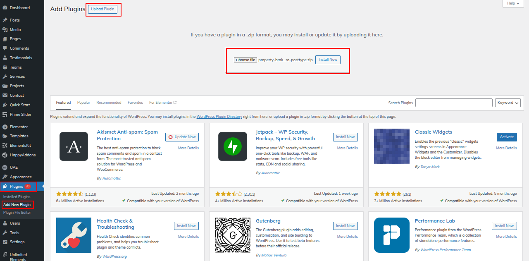Click the Jetpack green lightning icon
This screenshot has width=529, height=261.
pyautogui.click(x=233, y=146)
